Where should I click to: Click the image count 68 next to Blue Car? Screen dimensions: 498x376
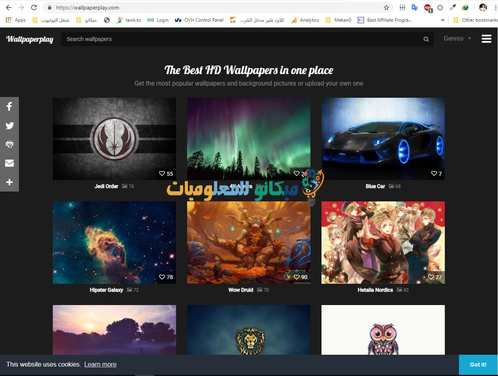(x=395, y=186)
